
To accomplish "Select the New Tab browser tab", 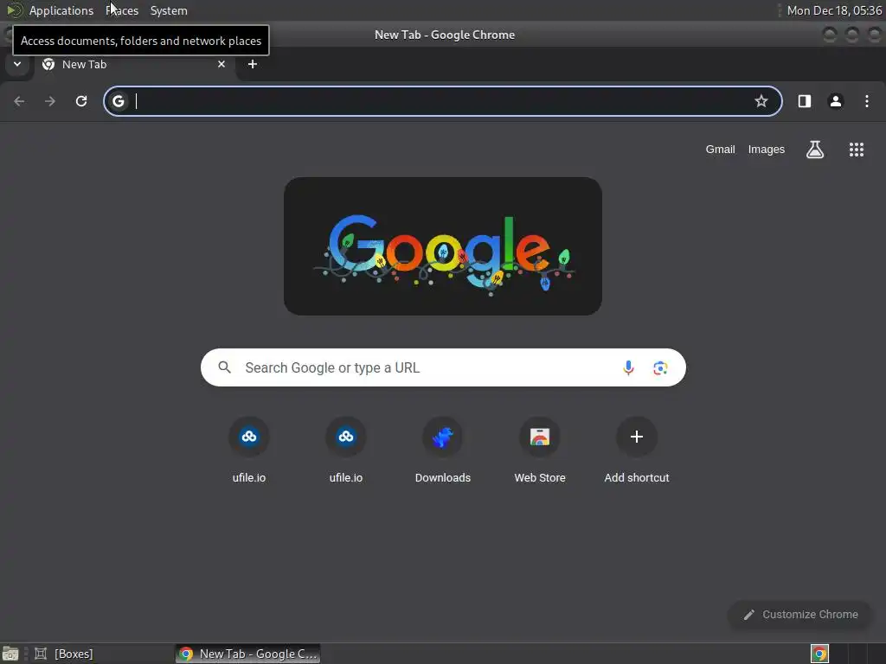I will click(134, 64).
